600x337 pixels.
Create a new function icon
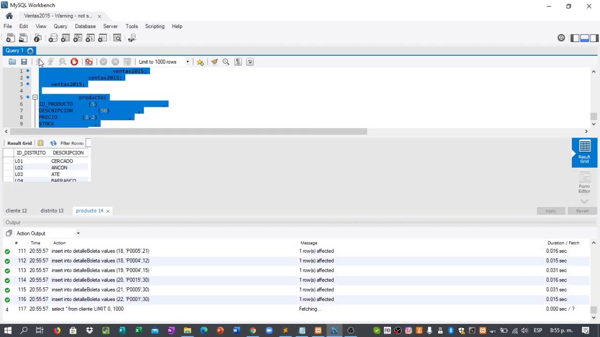[103, 38]
